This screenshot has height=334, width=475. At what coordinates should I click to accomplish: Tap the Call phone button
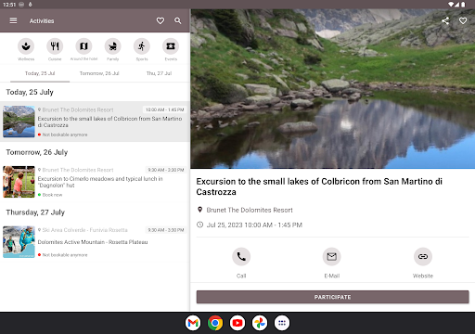click(241, 257)
